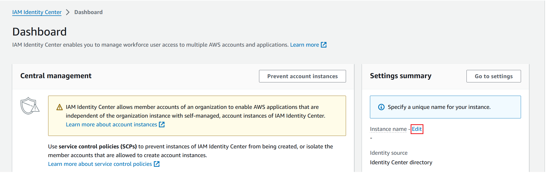Open the Learn more link under Dashboard
This screenshot has width=546, height=173.
304,45
